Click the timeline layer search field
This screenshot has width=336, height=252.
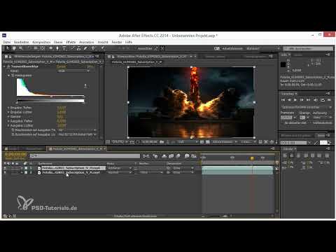click(85, 155)
